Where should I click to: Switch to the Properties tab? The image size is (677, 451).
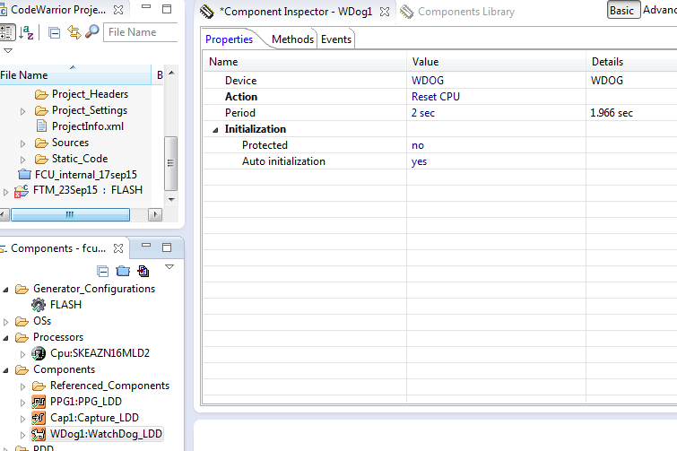pyautogui.click(x=229, y=39)
